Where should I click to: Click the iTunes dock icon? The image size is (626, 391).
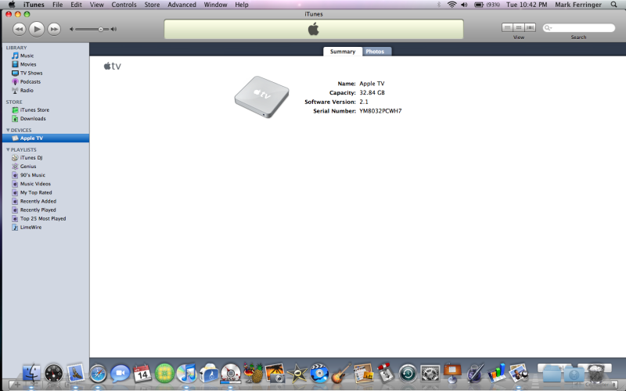tap(186, 374)
